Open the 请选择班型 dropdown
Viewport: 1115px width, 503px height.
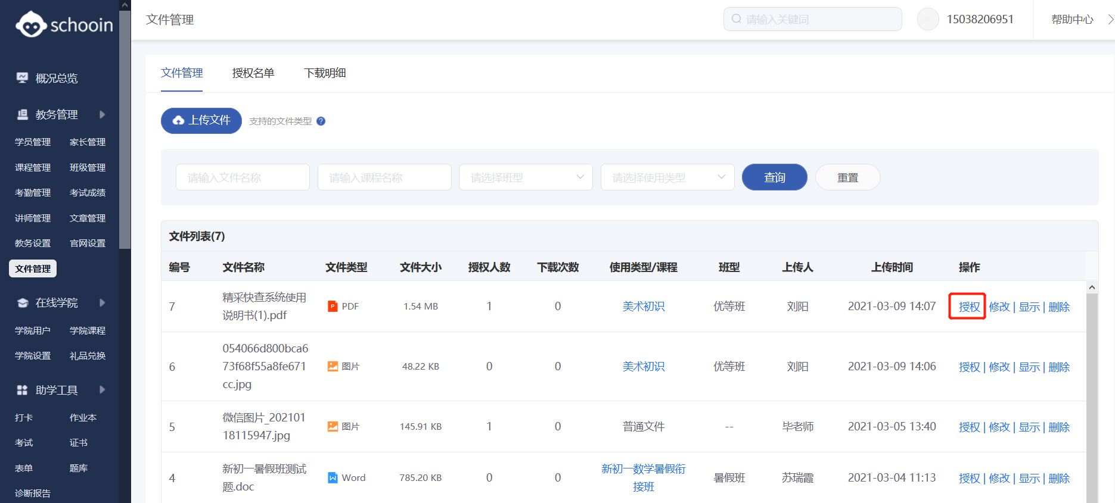[526, 177]
